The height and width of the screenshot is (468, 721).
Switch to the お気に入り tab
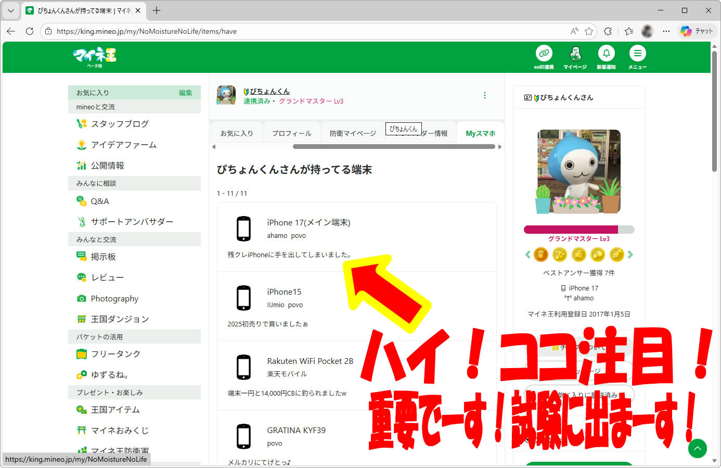pos(237,133)
